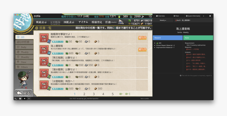Open 戦績表示 menu
This screenshot has height=116, width=227.
[41, 22]
